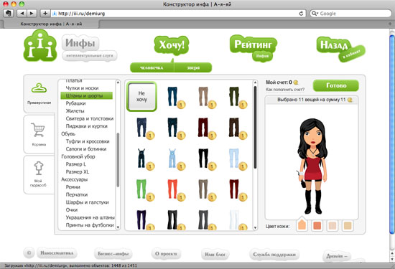Choose the bright green pants
Viewport: 395px width, 269px height.
click(x=141, y=189)
